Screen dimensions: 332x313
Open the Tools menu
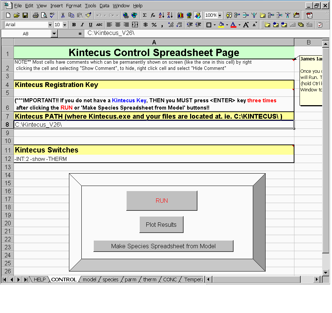[90, 6]
